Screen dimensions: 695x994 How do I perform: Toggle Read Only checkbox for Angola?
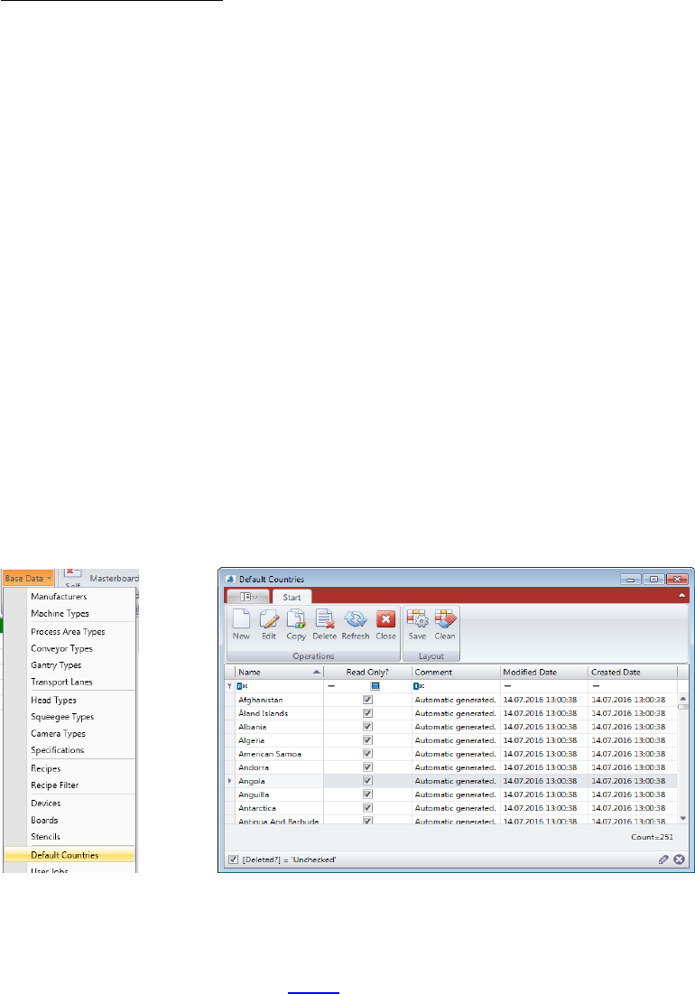point(367,781)
